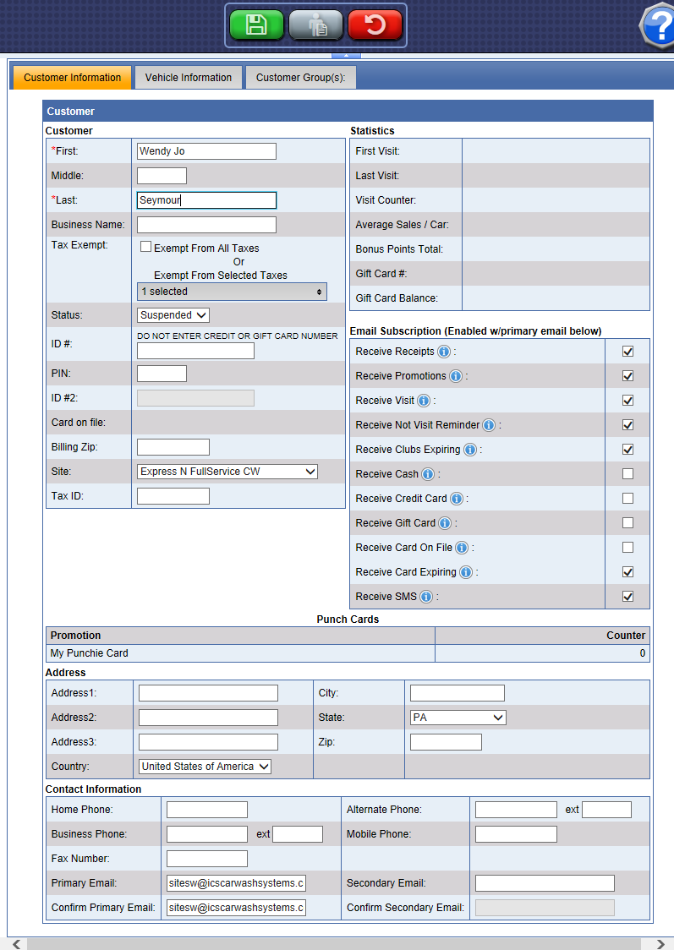
Task: Click the red Undo/Reset icon
Action: point(375,25)
